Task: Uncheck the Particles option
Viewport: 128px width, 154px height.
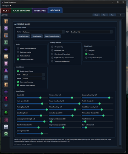Action: click(86, 54)
